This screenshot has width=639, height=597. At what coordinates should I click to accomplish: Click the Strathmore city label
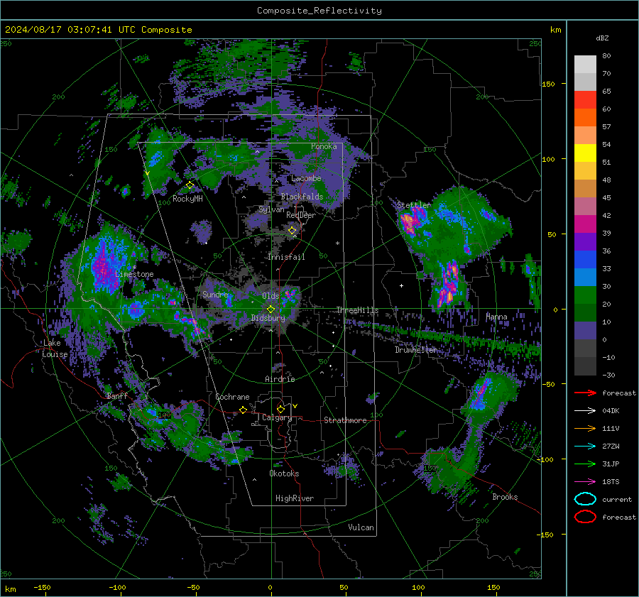click(345, 420)
